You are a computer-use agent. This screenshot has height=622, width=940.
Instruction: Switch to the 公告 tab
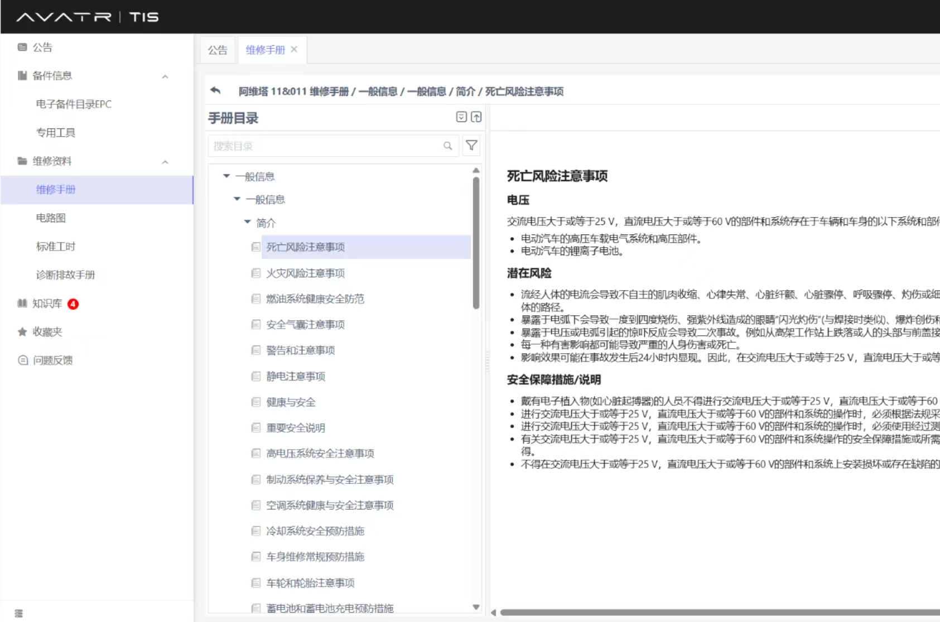218,50
